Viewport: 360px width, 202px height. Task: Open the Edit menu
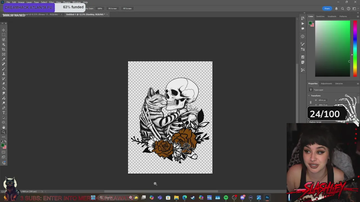click(14, 2)
